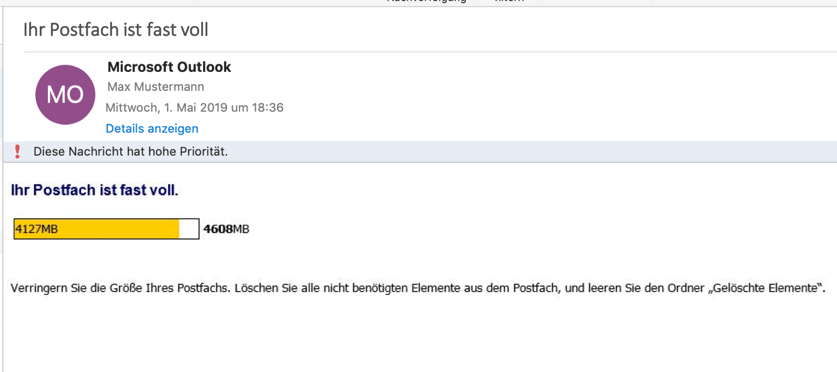Select the Gelöschte Elemente text in message body
Image resolution: width=837 pixels, height=372 pixels.
click(x=766, y=288)
